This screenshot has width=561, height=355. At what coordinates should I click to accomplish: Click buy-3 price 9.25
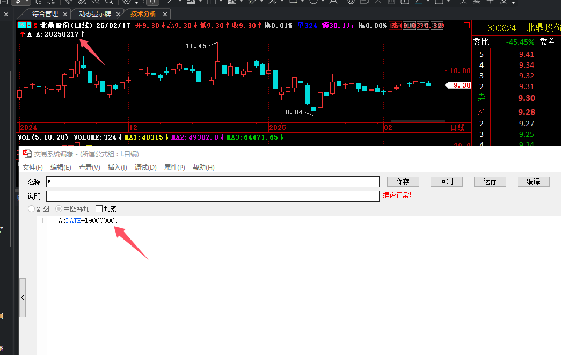click(526, 134)
